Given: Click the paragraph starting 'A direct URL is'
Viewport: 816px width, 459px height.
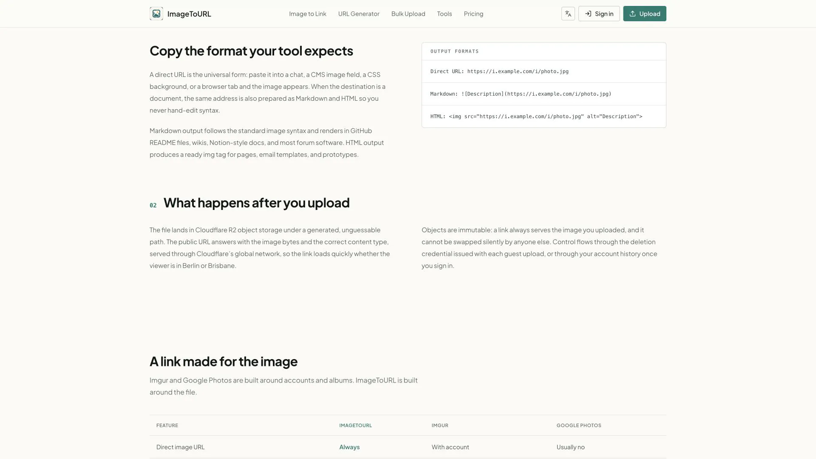Looking at the screenshot, I should (268, 92).
